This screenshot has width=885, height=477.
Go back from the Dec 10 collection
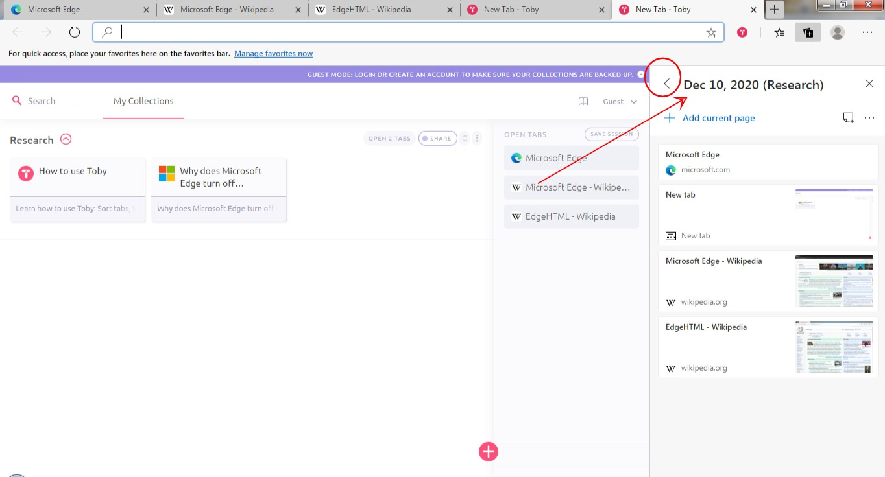666,84
